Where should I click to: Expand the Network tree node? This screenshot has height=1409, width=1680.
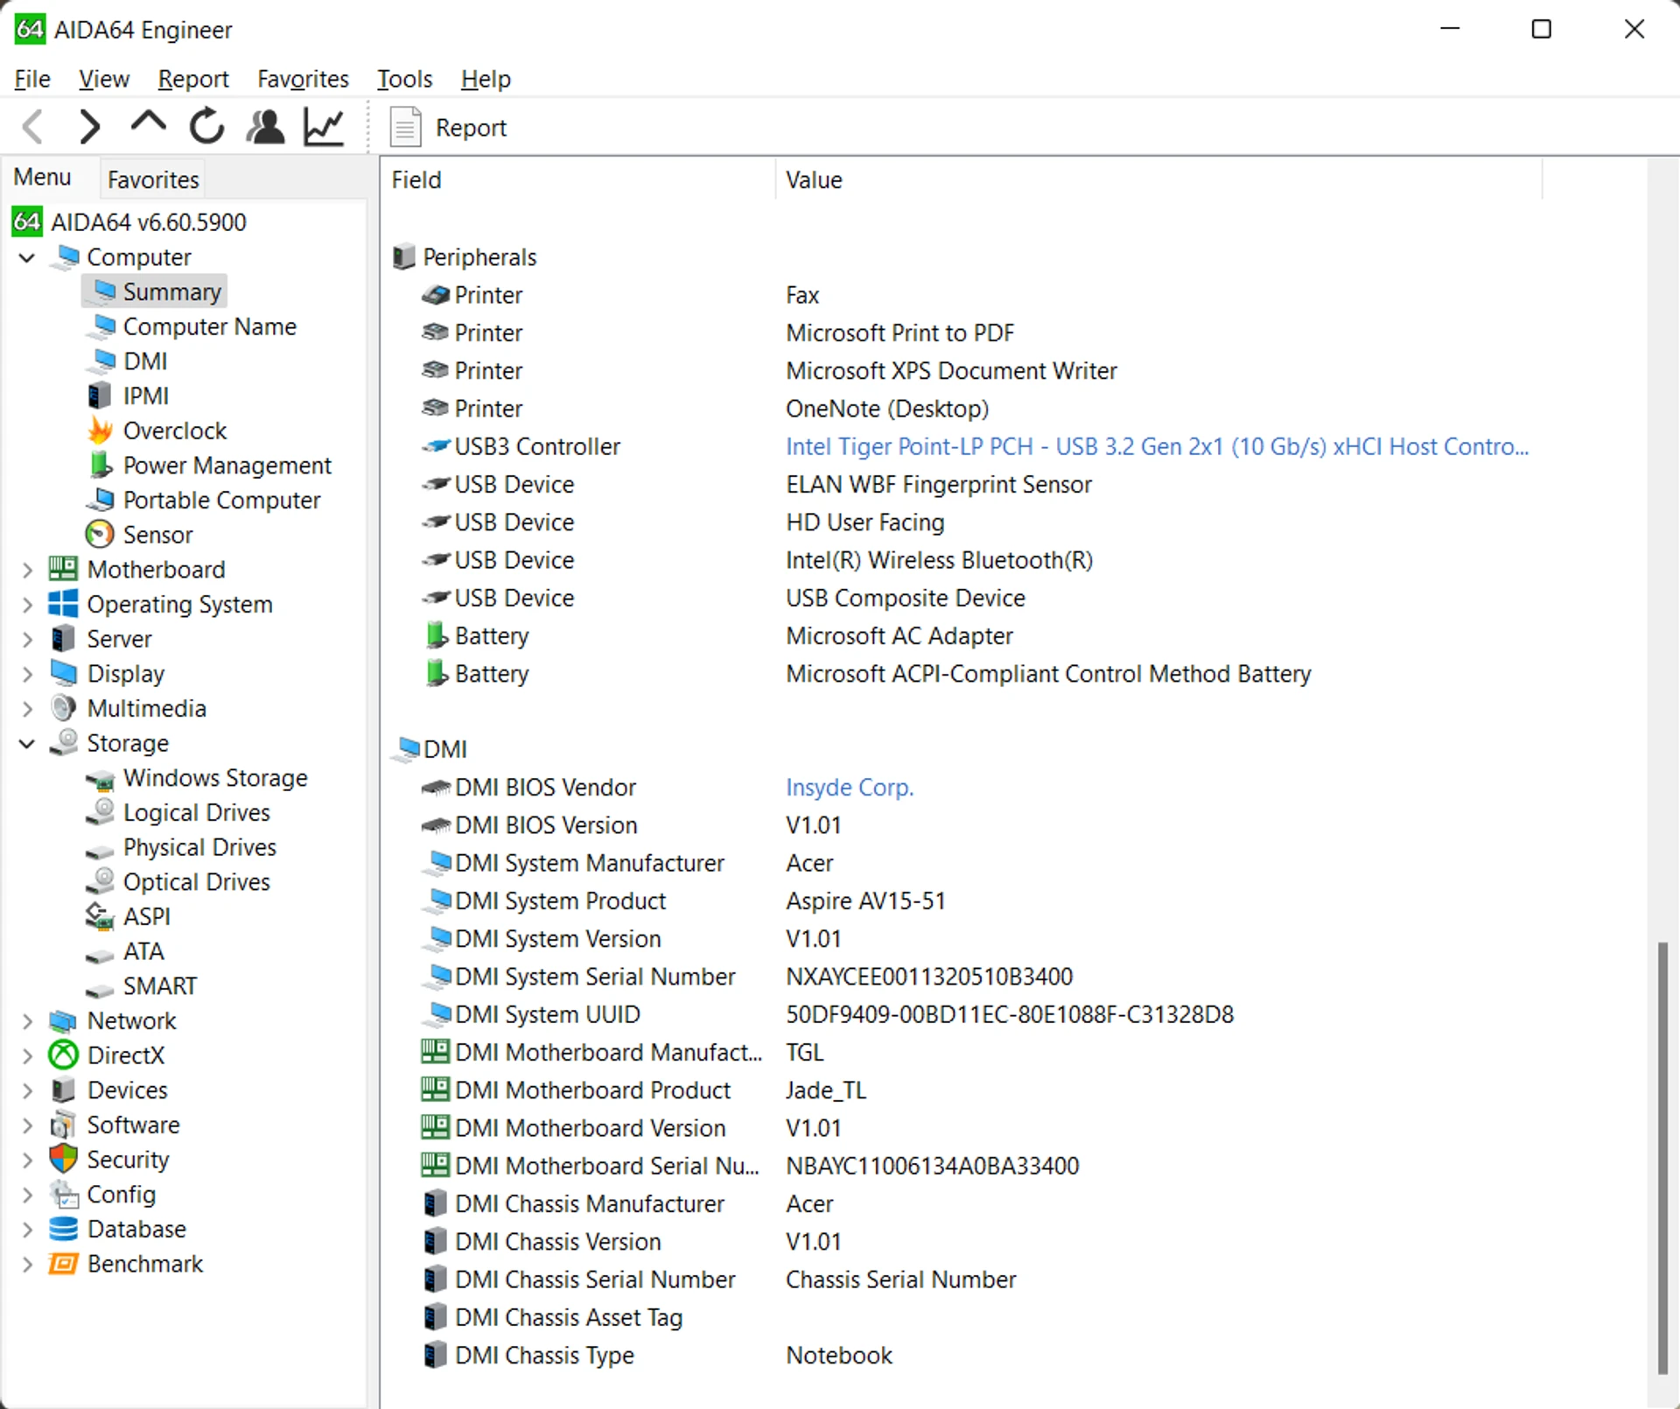click(27, 1020)
